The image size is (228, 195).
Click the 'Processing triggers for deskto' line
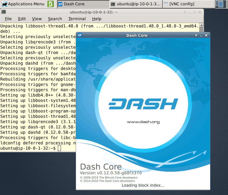pos(38,69)
